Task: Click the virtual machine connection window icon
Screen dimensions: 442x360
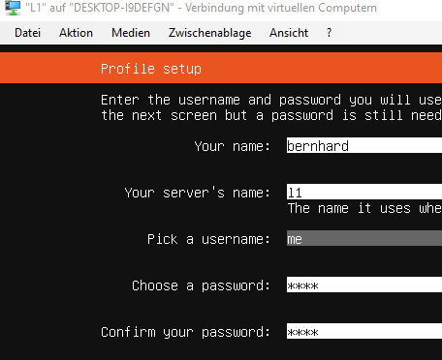Action: click(13, 8)
